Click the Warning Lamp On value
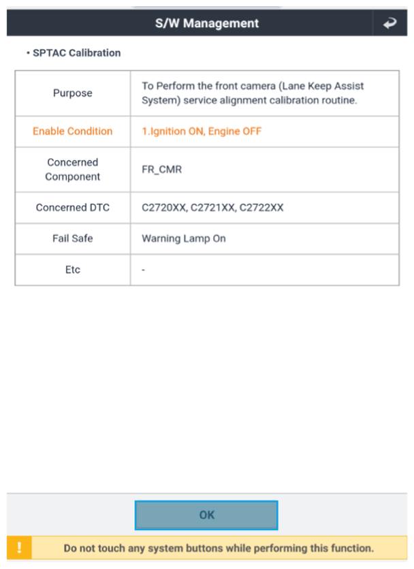Image resolution: width=414 pixels, height=569 pixels. coord(184,239)
